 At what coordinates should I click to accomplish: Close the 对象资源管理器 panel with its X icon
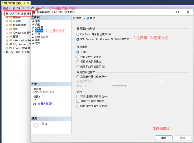[28, 3]
